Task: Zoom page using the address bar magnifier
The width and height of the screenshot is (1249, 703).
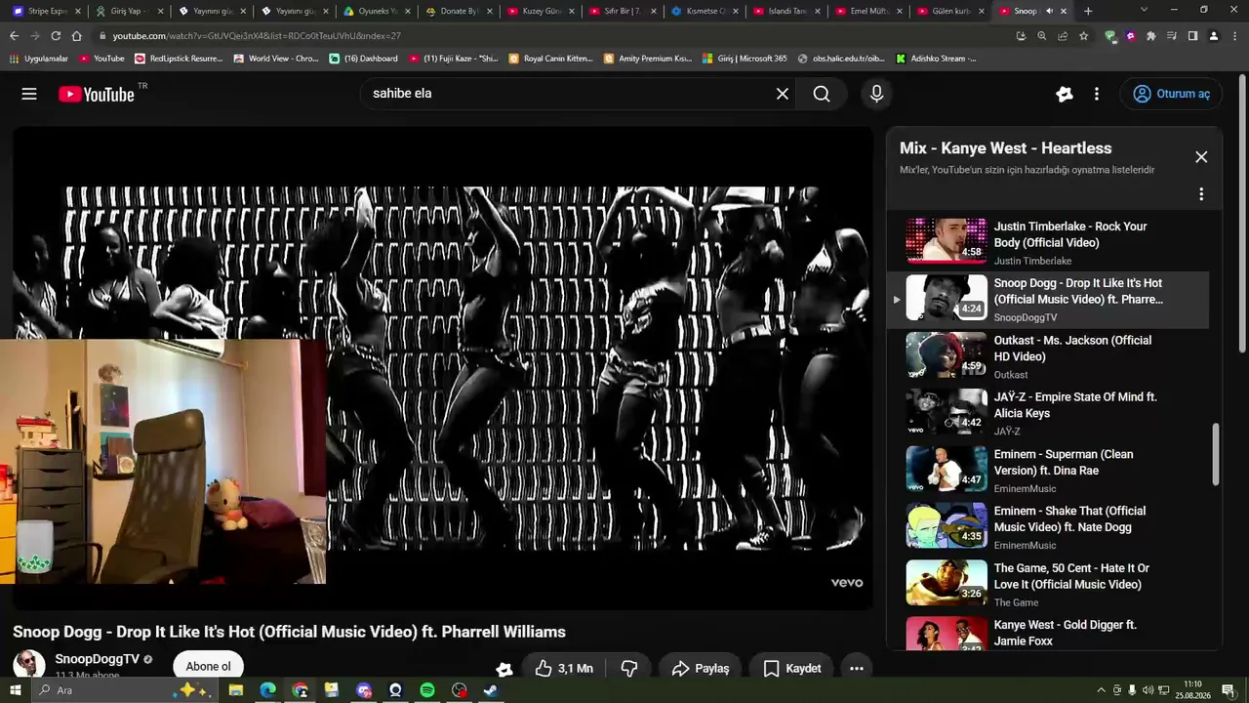Action: pyautogui.click(x=1041, y=36)
